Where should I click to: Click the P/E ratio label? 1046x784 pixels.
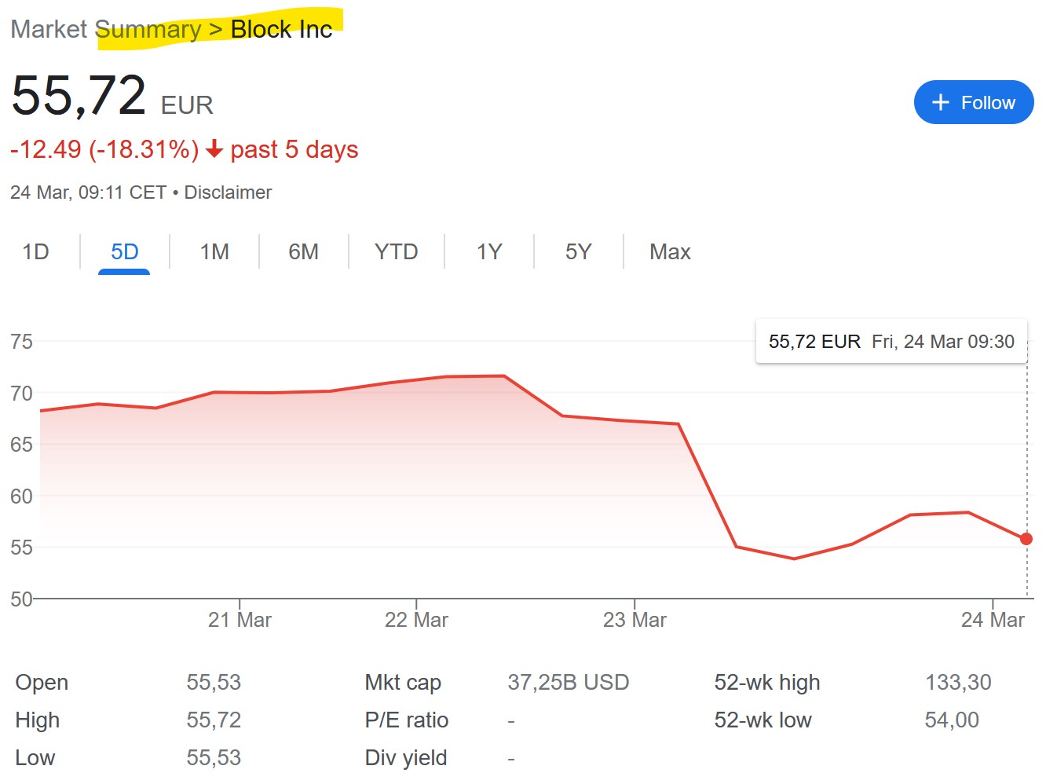(407, 720)
